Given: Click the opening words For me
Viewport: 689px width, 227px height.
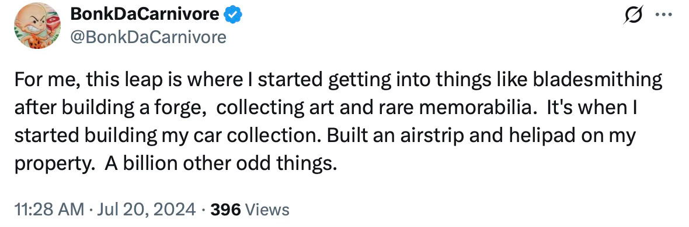Looking at the screenshot, I should click(x=46, y=81).
